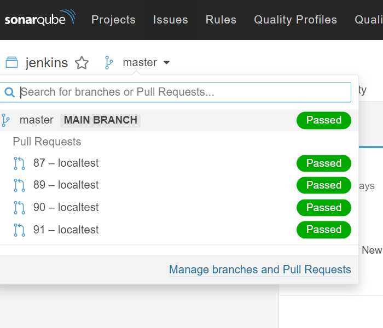
Task: Click the search magnifier icon
Action: pos(9,92)
